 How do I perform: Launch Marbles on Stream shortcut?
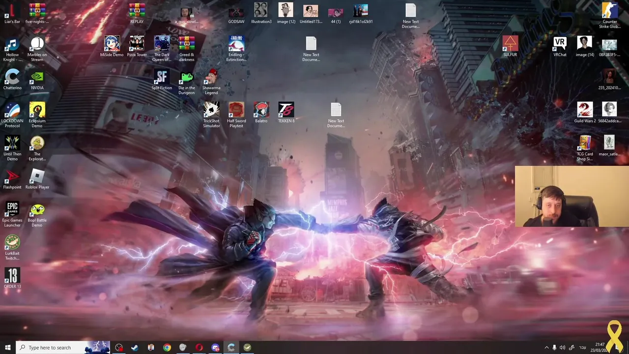pos(37,49)
